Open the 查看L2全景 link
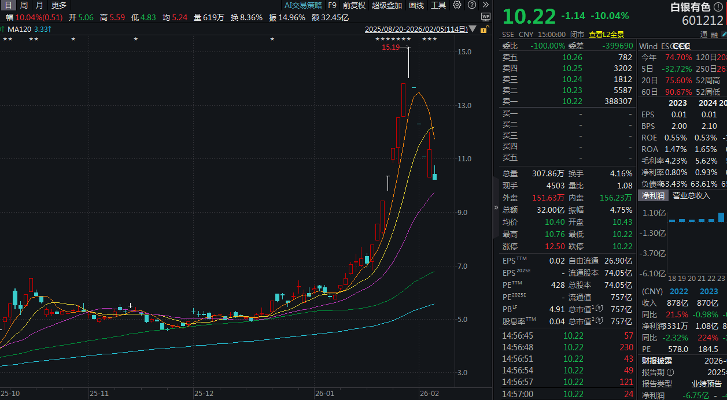The width and height of the screenshot is (727, 400). pos(607,34)
